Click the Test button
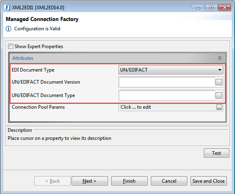235x194 pixels. click(x=216, y=153)
